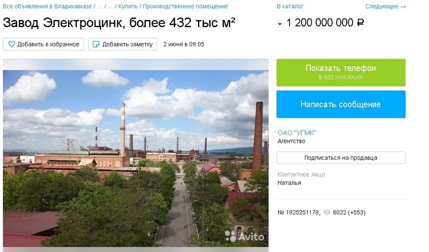Viewport: 429px width, 252px height.
Task: Open the second collapsed breadcrumb ellipsis
Action: click(x=110, y=6)
